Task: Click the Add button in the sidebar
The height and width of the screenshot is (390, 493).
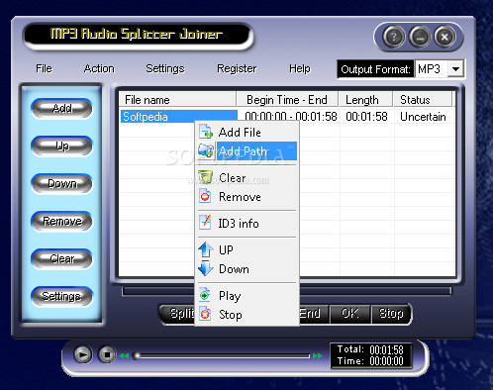Action: (x=61, y=108)
